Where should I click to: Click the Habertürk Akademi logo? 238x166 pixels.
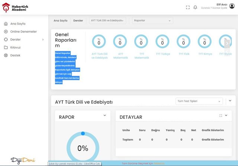tap(15, 7)
